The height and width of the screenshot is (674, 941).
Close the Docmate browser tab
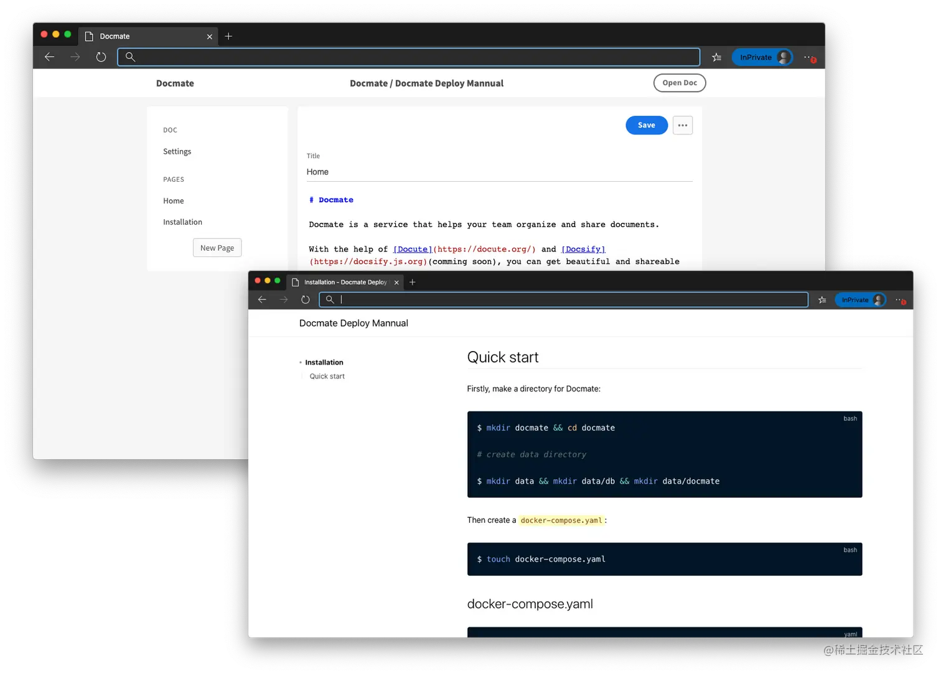tap(210, 37)
